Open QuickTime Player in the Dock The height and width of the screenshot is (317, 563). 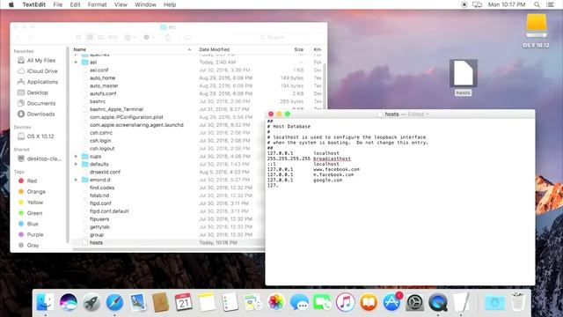click(438, 302)
